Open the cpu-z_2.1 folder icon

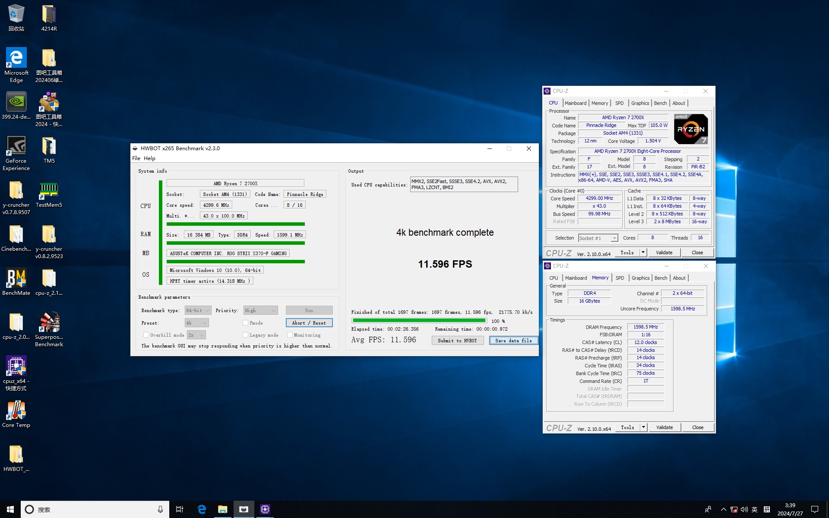coord(49,282)
